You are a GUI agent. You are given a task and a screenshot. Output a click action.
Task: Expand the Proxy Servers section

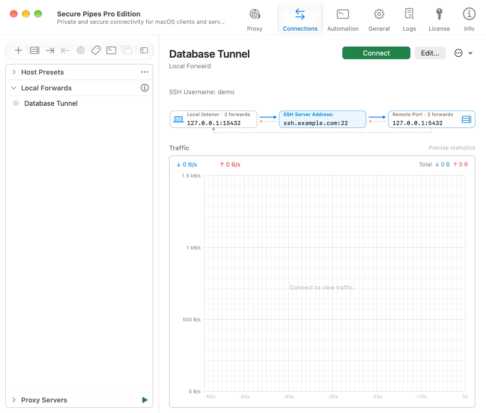14,400
